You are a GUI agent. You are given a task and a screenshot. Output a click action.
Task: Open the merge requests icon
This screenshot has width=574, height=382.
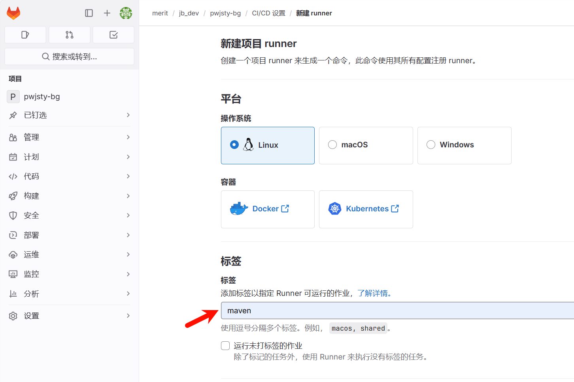click(x=70, y=35)
